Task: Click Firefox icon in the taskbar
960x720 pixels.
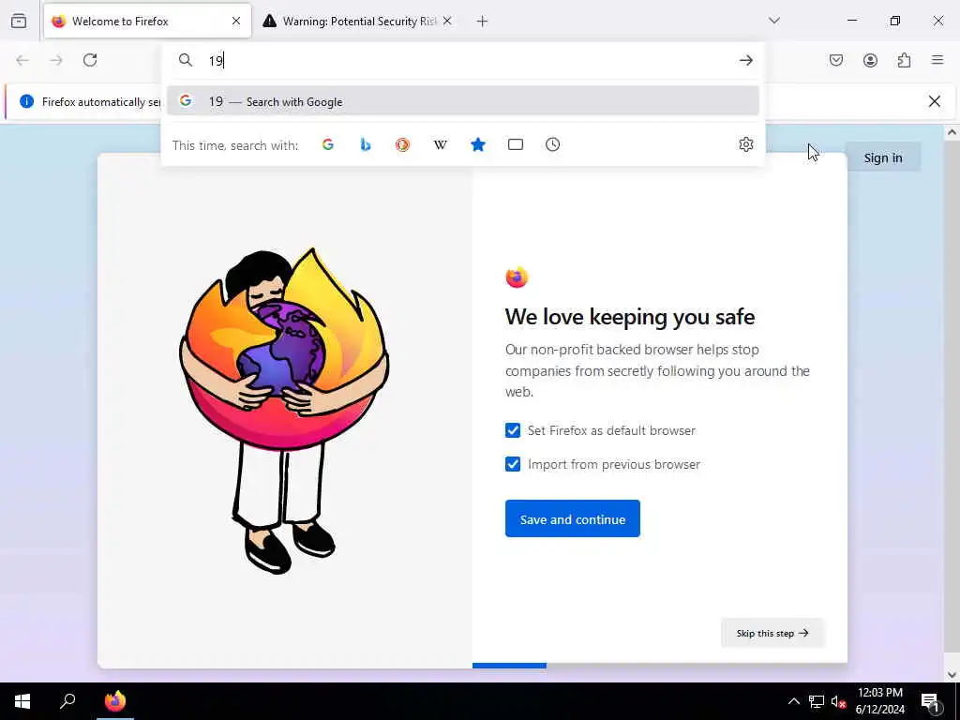Action: pyautogui.click(x=115, y=701)
